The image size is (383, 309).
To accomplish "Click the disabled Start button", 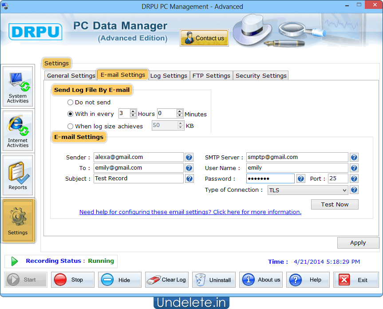I will point(26,280).
